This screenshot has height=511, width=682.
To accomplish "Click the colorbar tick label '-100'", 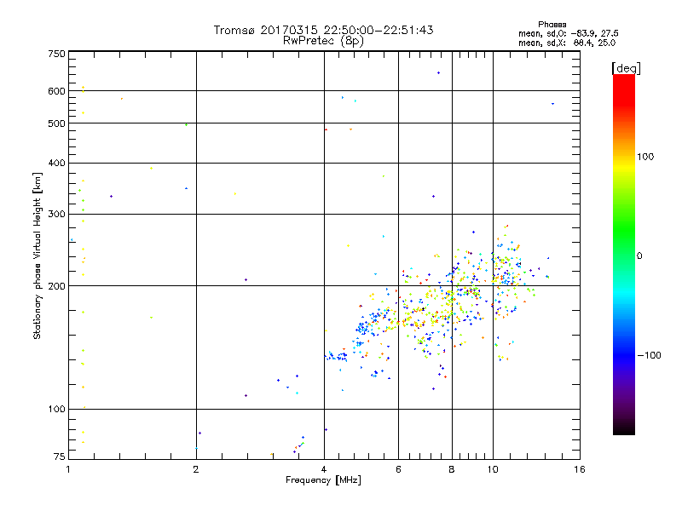I will [650, 355].
